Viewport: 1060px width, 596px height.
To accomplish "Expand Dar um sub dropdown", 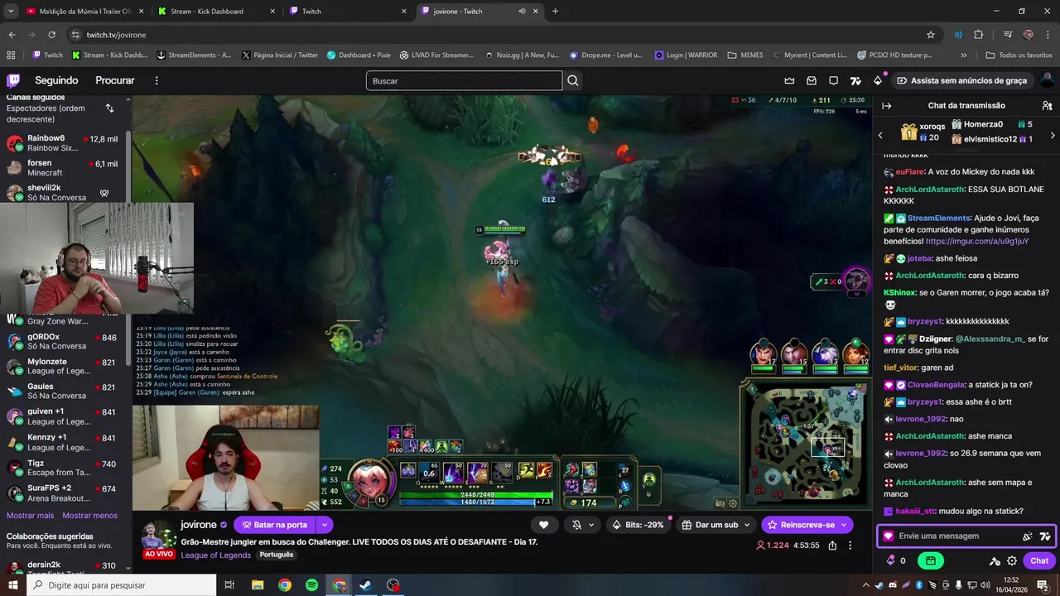I will (x=746, y=525).
